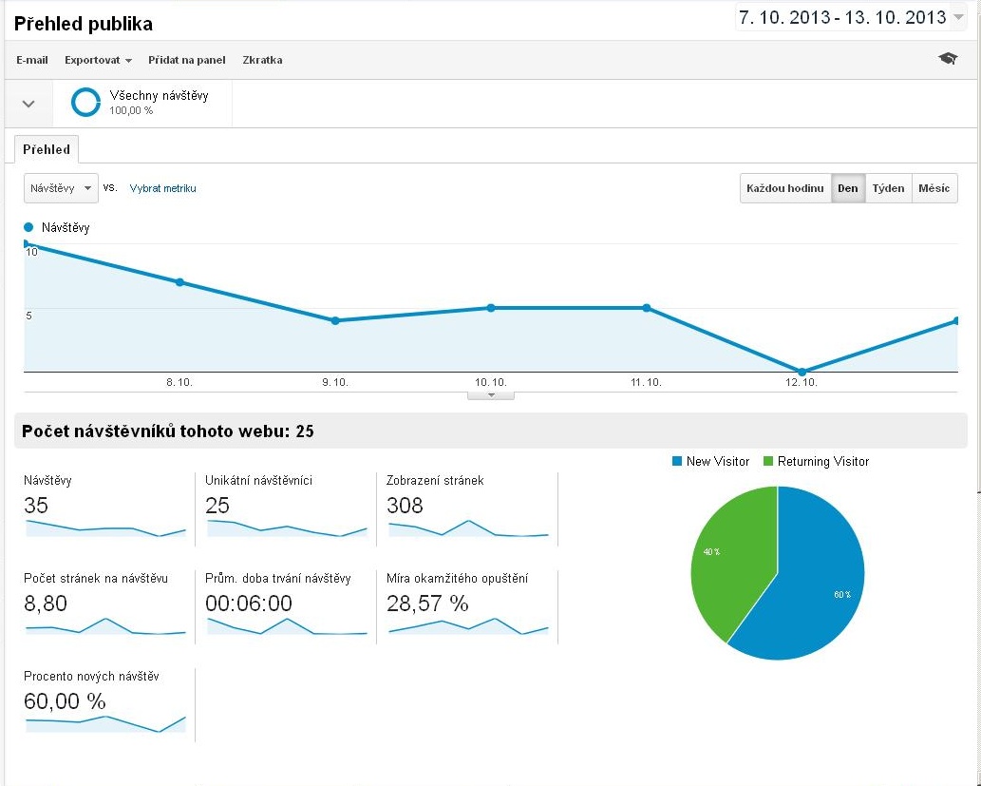Click Přidat na panel
981x786 pixels.
[x=186, y=60]
